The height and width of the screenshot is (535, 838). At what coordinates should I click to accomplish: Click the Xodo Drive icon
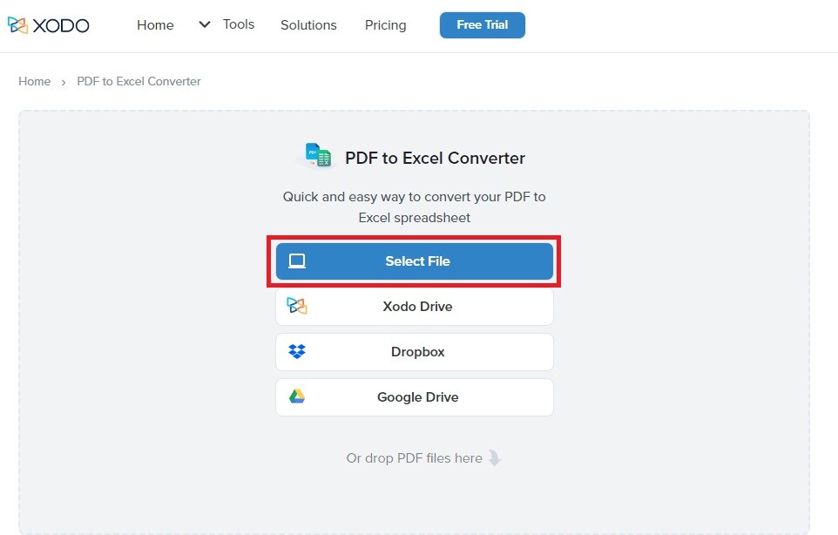pos(297,306)
